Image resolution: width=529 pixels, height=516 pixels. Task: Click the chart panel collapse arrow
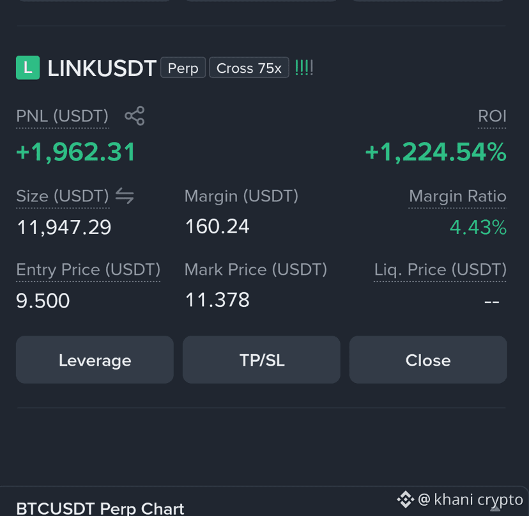click(x=495, y=509)
